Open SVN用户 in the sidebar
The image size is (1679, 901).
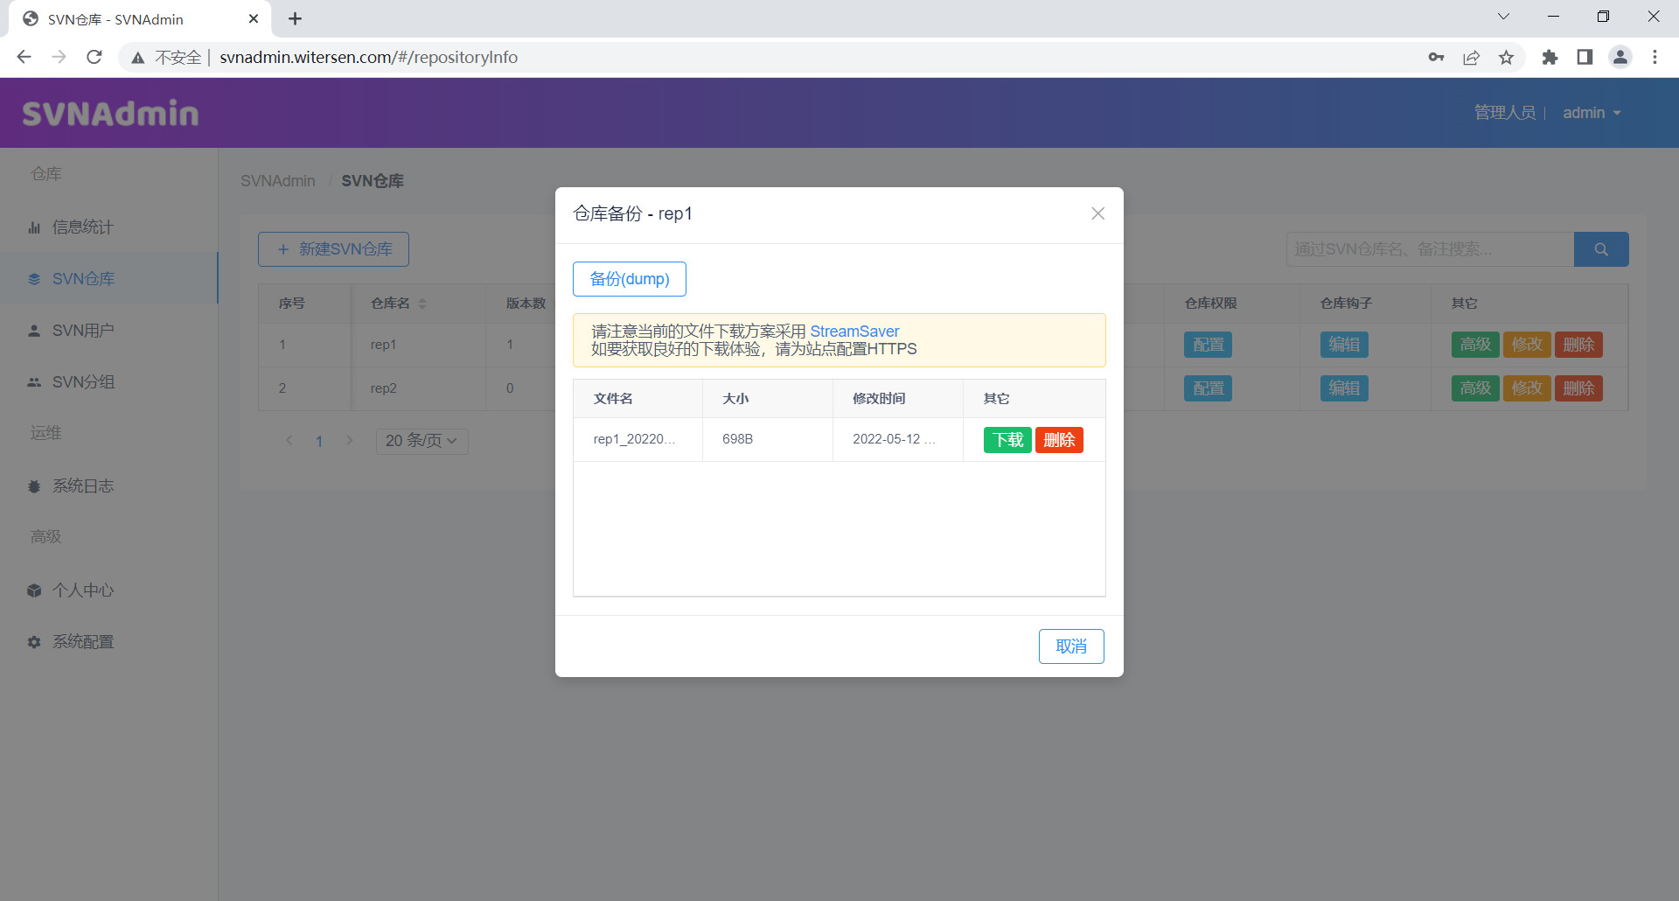click(x=108, y=331)
